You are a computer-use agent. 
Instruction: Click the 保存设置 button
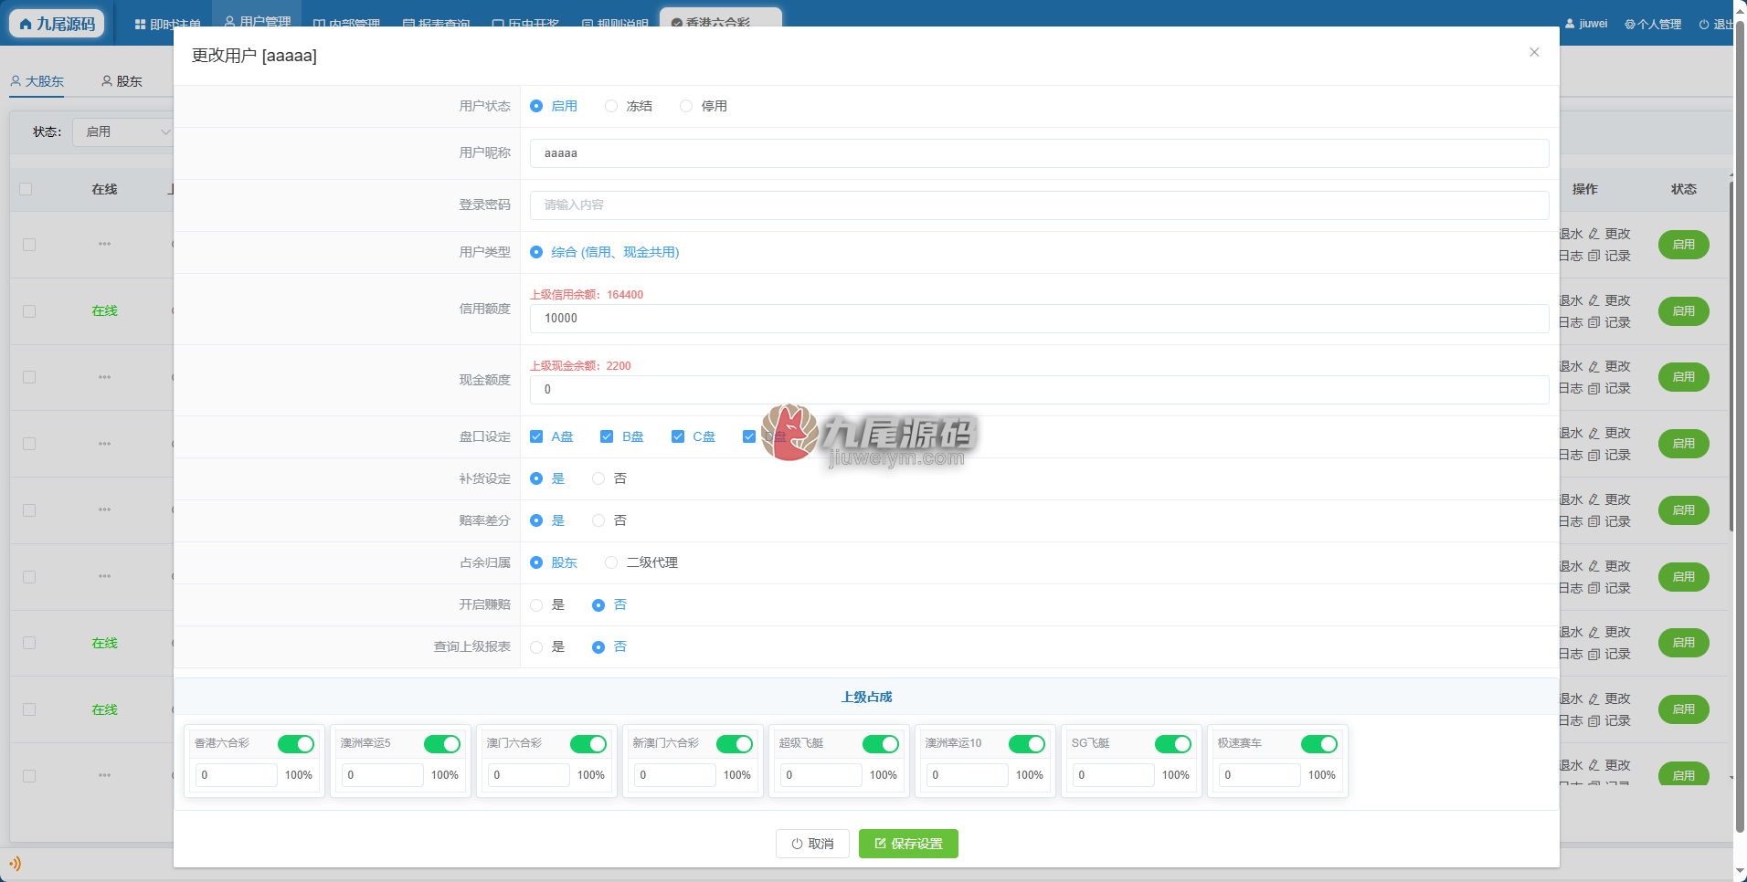point(908,844)
